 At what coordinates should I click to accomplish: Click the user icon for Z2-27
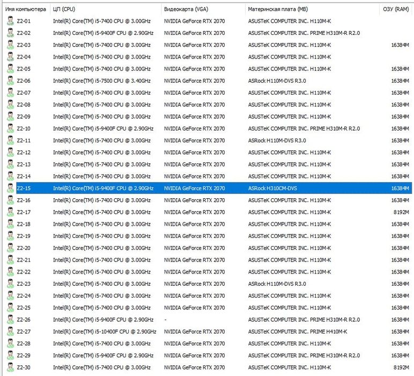10,331
